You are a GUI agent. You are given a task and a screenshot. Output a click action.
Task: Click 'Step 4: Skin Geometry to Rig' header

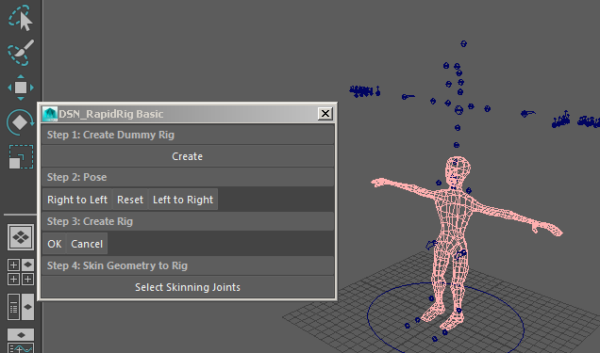pyautogui.click(x=188, y=265)
